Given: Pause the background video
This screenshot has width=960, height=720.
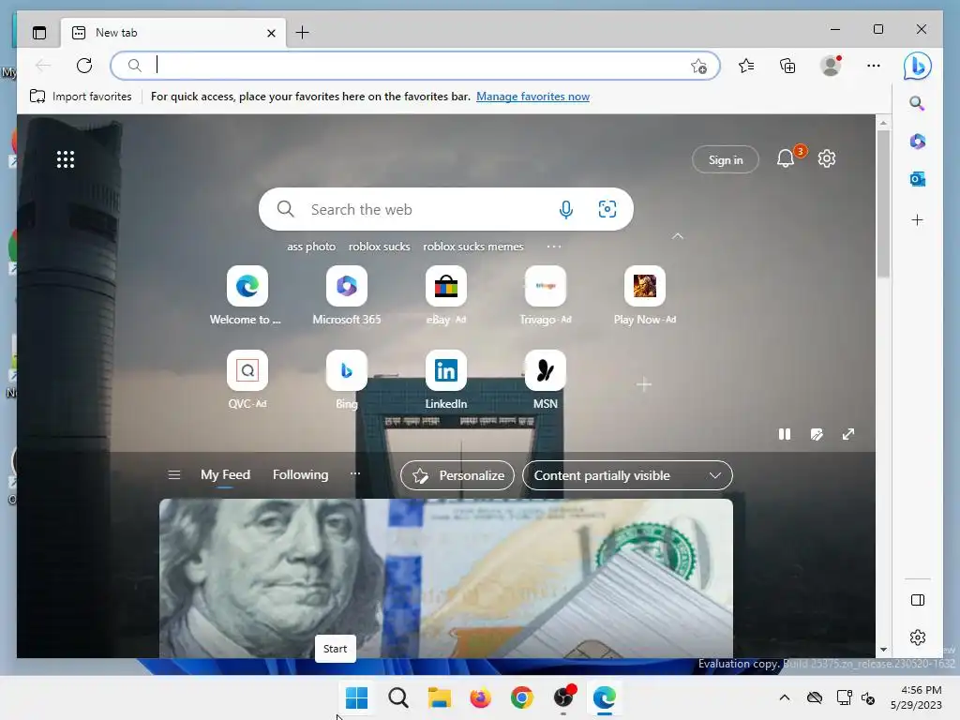Looking at the screenshot, I should tap(785, 434).
